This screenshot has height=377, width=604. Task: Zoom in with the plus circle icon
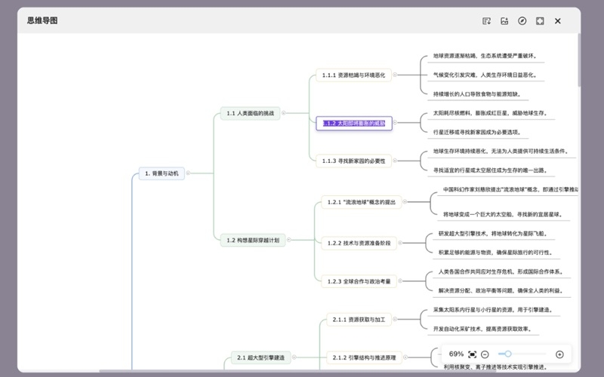[x=559, y=354]
